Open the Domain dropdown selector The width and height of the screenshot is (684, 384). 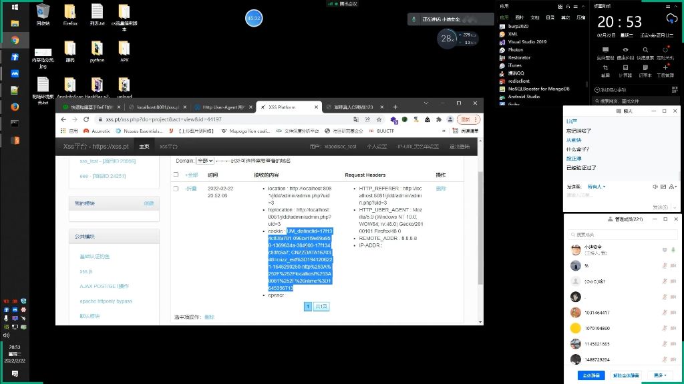click(x=205, y=161)
